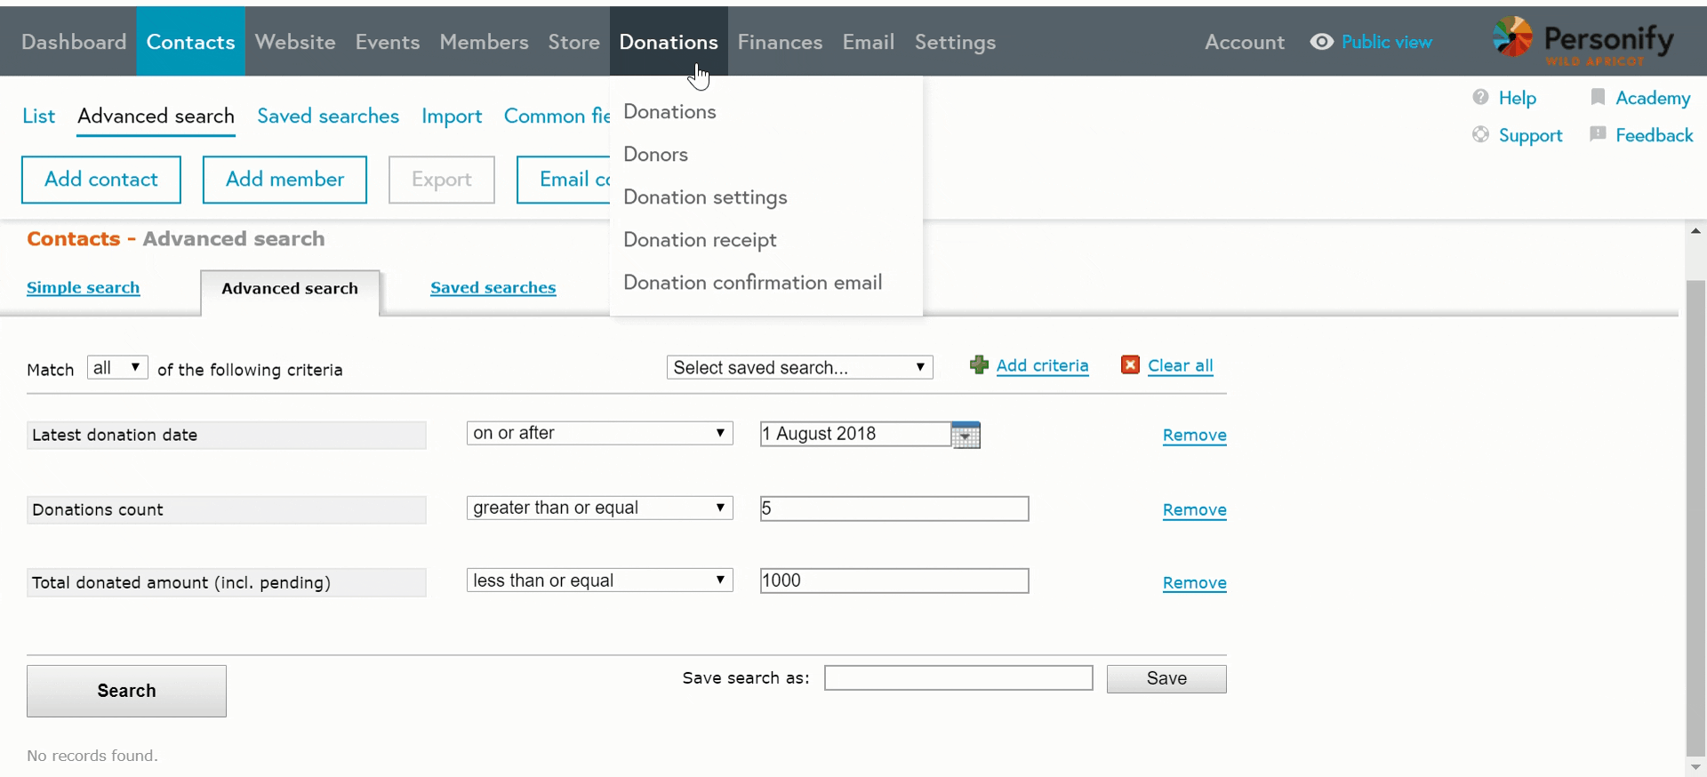Click the Help question mark icon
Screen dimensions: 1707x777
(1480, 98)
